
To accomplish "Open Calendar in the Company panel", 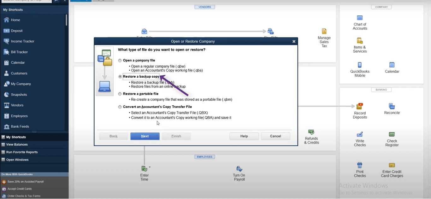I will click(392, 67).
